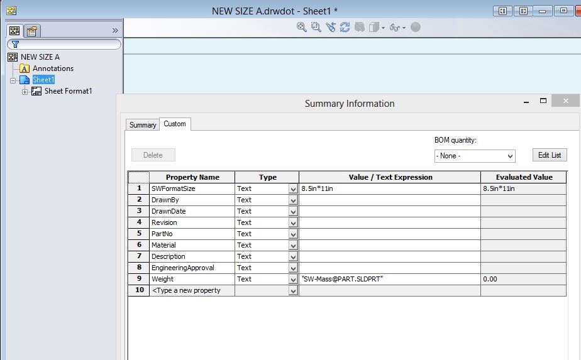This screenshot has height=360, width=581.
Task: Open the PropertyManager tab icon
Action: tap(32, 31)
